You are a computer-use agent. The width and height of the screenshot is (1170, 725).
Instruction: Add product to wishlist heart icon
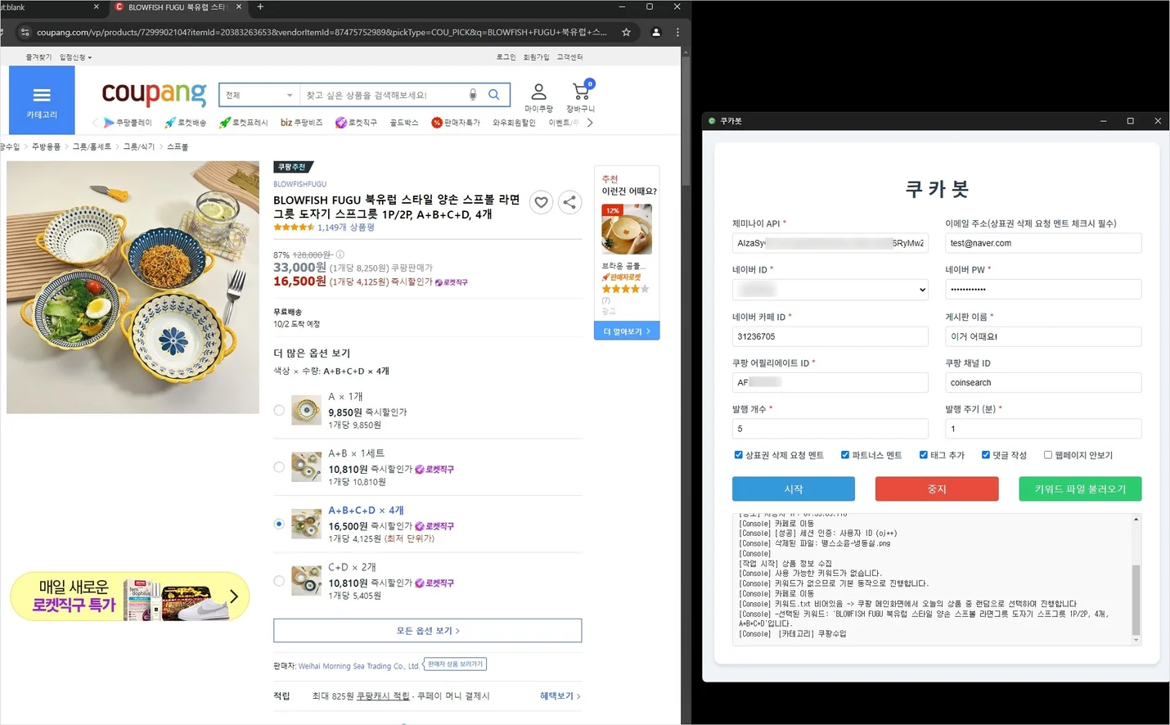point(541,202)
